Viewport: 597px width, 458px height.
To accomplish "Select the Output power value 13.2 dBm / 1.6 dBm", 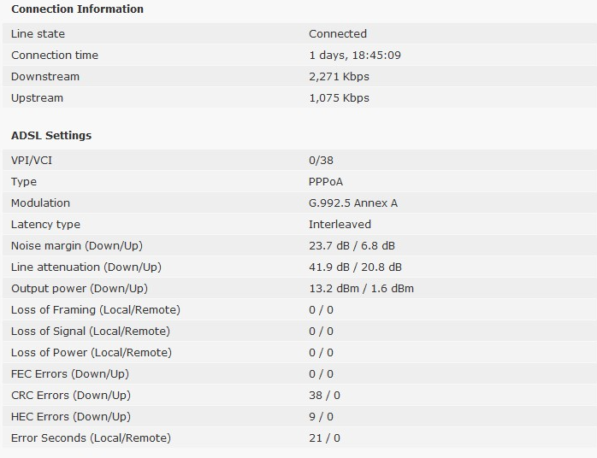I will point(361,289).
